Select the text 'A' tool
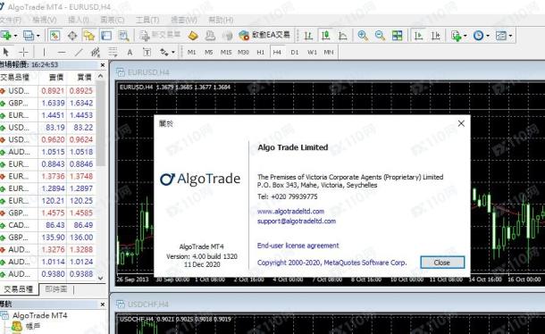Image resolution: width=545 pixels, height=334 pixels. tap(130, 52)
